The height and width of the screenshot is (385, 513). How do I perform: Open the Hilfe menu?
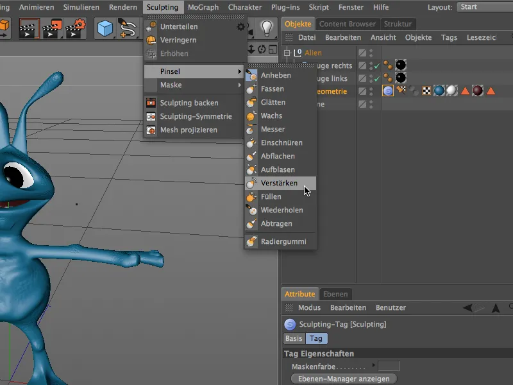click(x=381, y=7)
